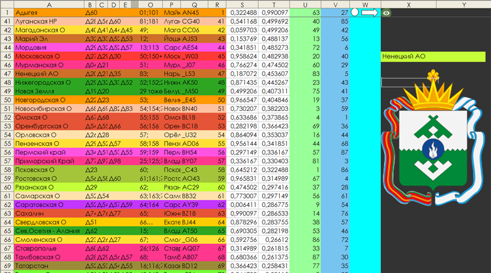Click the cell Псковская О
This screenshot has width=491, height=273.
coord(49,170)
